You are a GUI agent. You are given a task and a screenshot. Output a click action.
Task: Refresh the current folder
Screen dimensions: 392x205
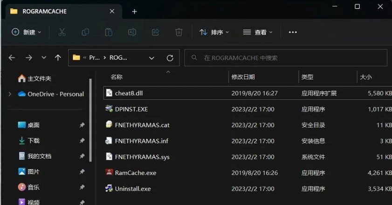click(x=170, y=58)
